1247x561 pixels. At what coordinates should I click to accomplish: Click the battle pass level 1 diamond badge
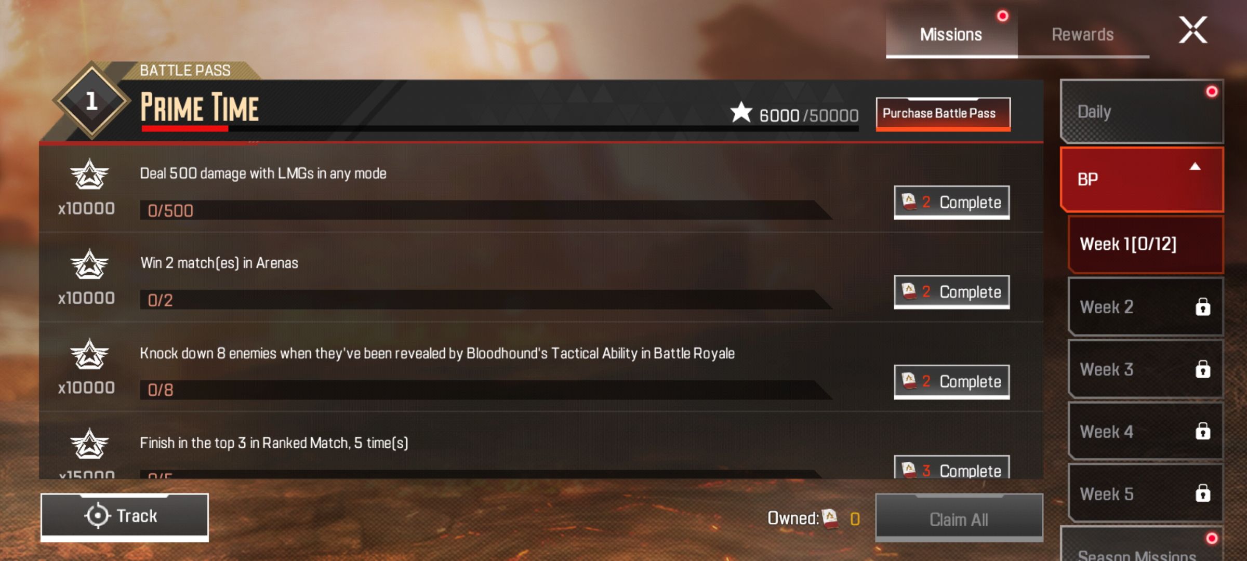click(91, 101)
